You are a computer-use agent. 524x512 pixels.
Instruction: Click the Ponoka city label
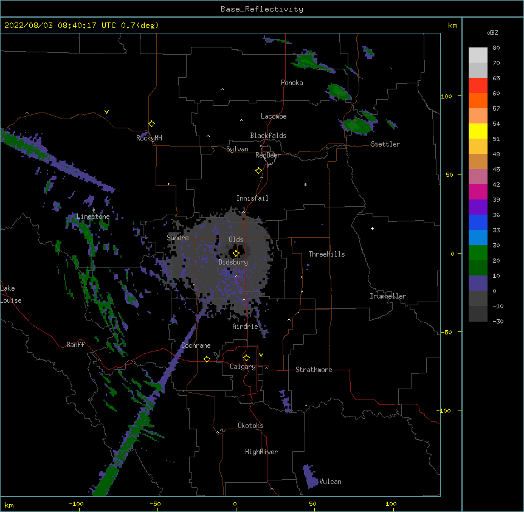click(292, 83)
